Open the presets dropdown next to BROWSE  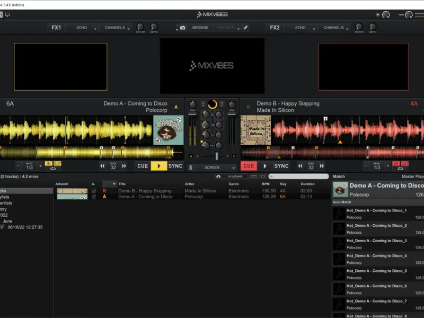click(227, 28)
